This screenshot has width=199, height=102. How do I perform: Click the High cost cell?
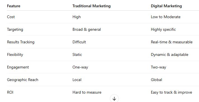(x=77, y=17)
